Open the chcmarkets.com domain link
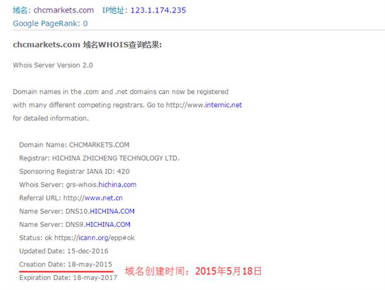This screenshot has height=290, width=385. pyautogui.click(x=64, y=10)
